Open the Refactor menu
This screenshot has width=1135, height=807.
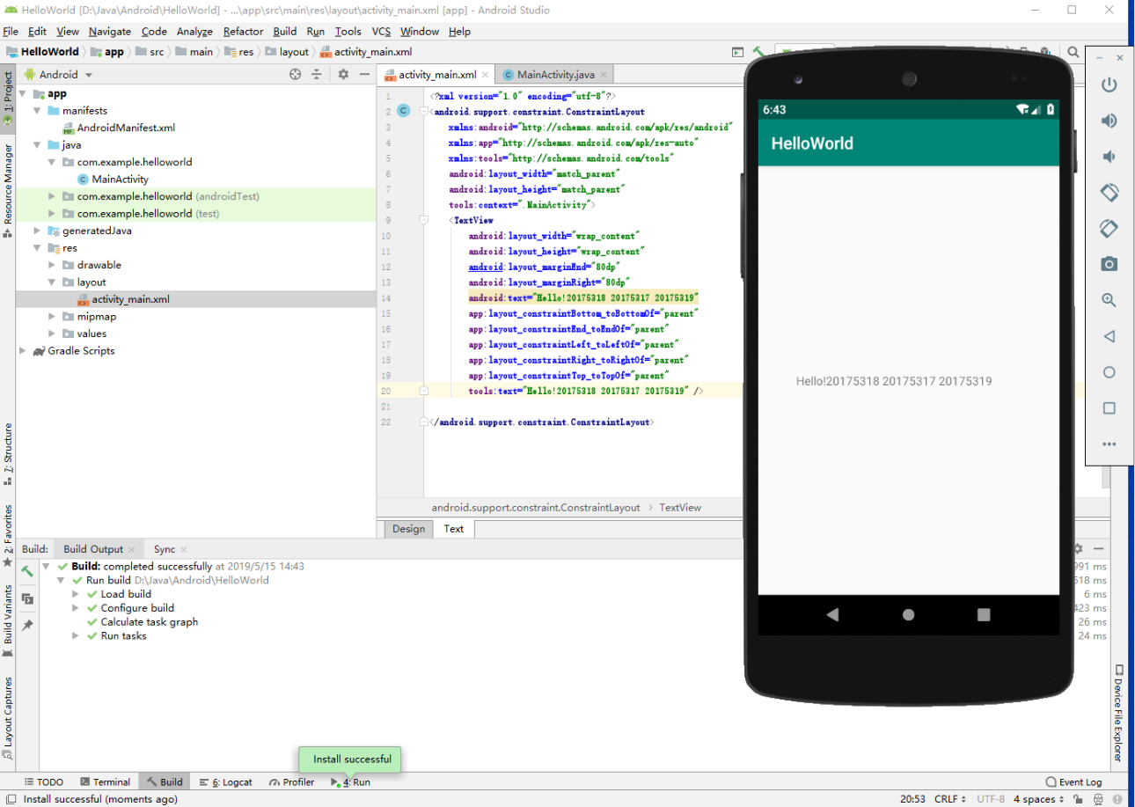[x=243, y=31]
